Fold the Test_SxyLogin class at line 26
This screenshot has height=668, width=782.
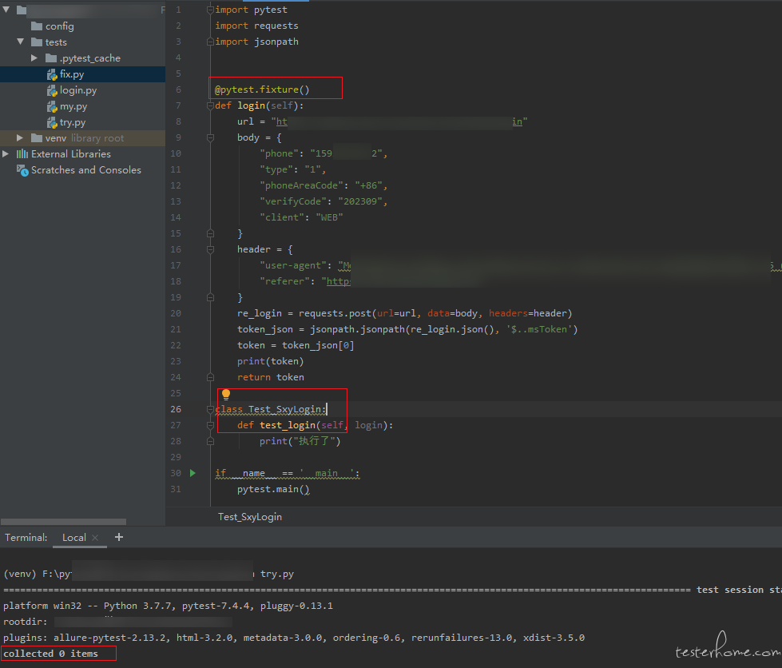(210, 409)
